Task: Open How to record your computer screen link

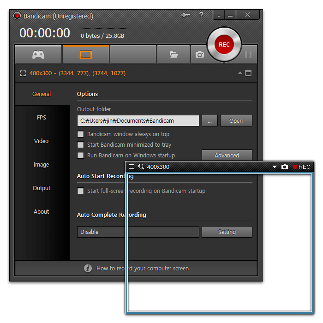Action: [x=143, y=269]
